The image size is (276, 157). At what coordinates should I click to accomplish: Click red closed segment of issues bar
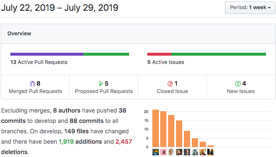pos(159,54)
